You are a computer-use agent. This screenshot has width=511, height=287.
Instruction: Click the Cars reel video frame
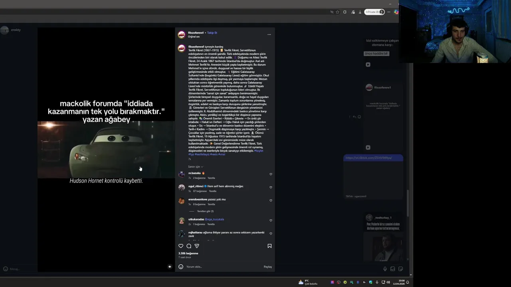(x=106, y=149)
